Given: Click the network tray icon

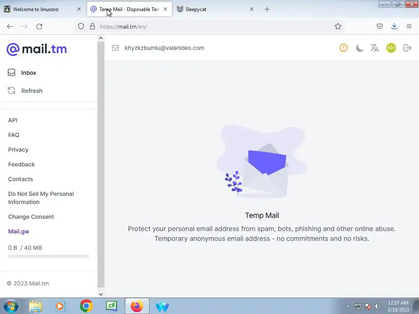Looking at the screenshot, I should 358,306.
